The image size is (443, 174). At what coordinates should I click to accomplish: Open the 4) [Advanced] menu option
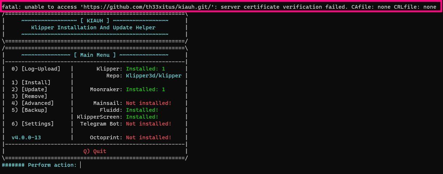32,103
